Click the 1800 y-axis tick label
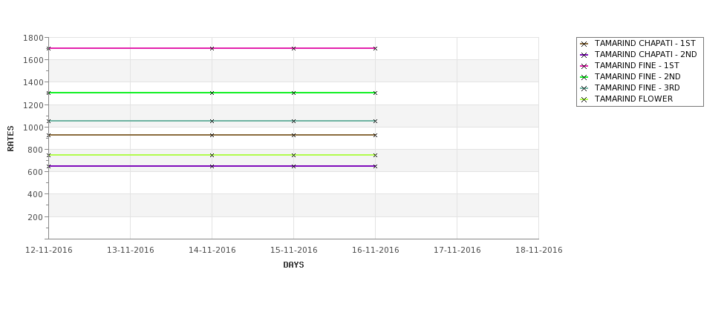724x318 pixels. coord(33,38)
